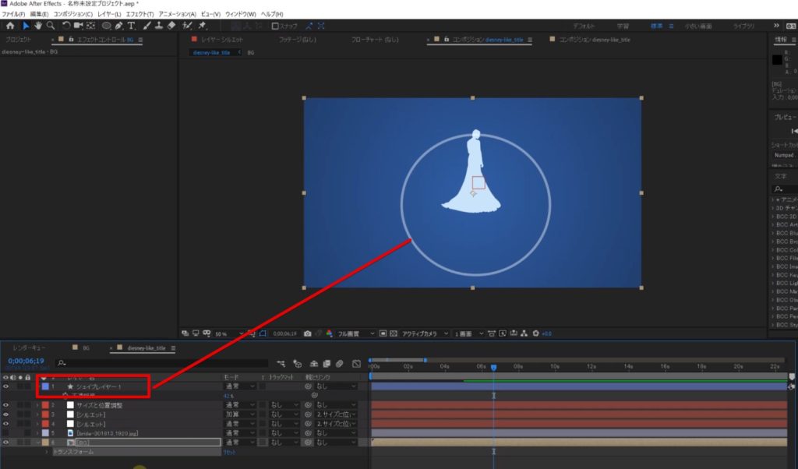
Task: Open blend mode dropdown for layer 3
Action: point(240,414)
